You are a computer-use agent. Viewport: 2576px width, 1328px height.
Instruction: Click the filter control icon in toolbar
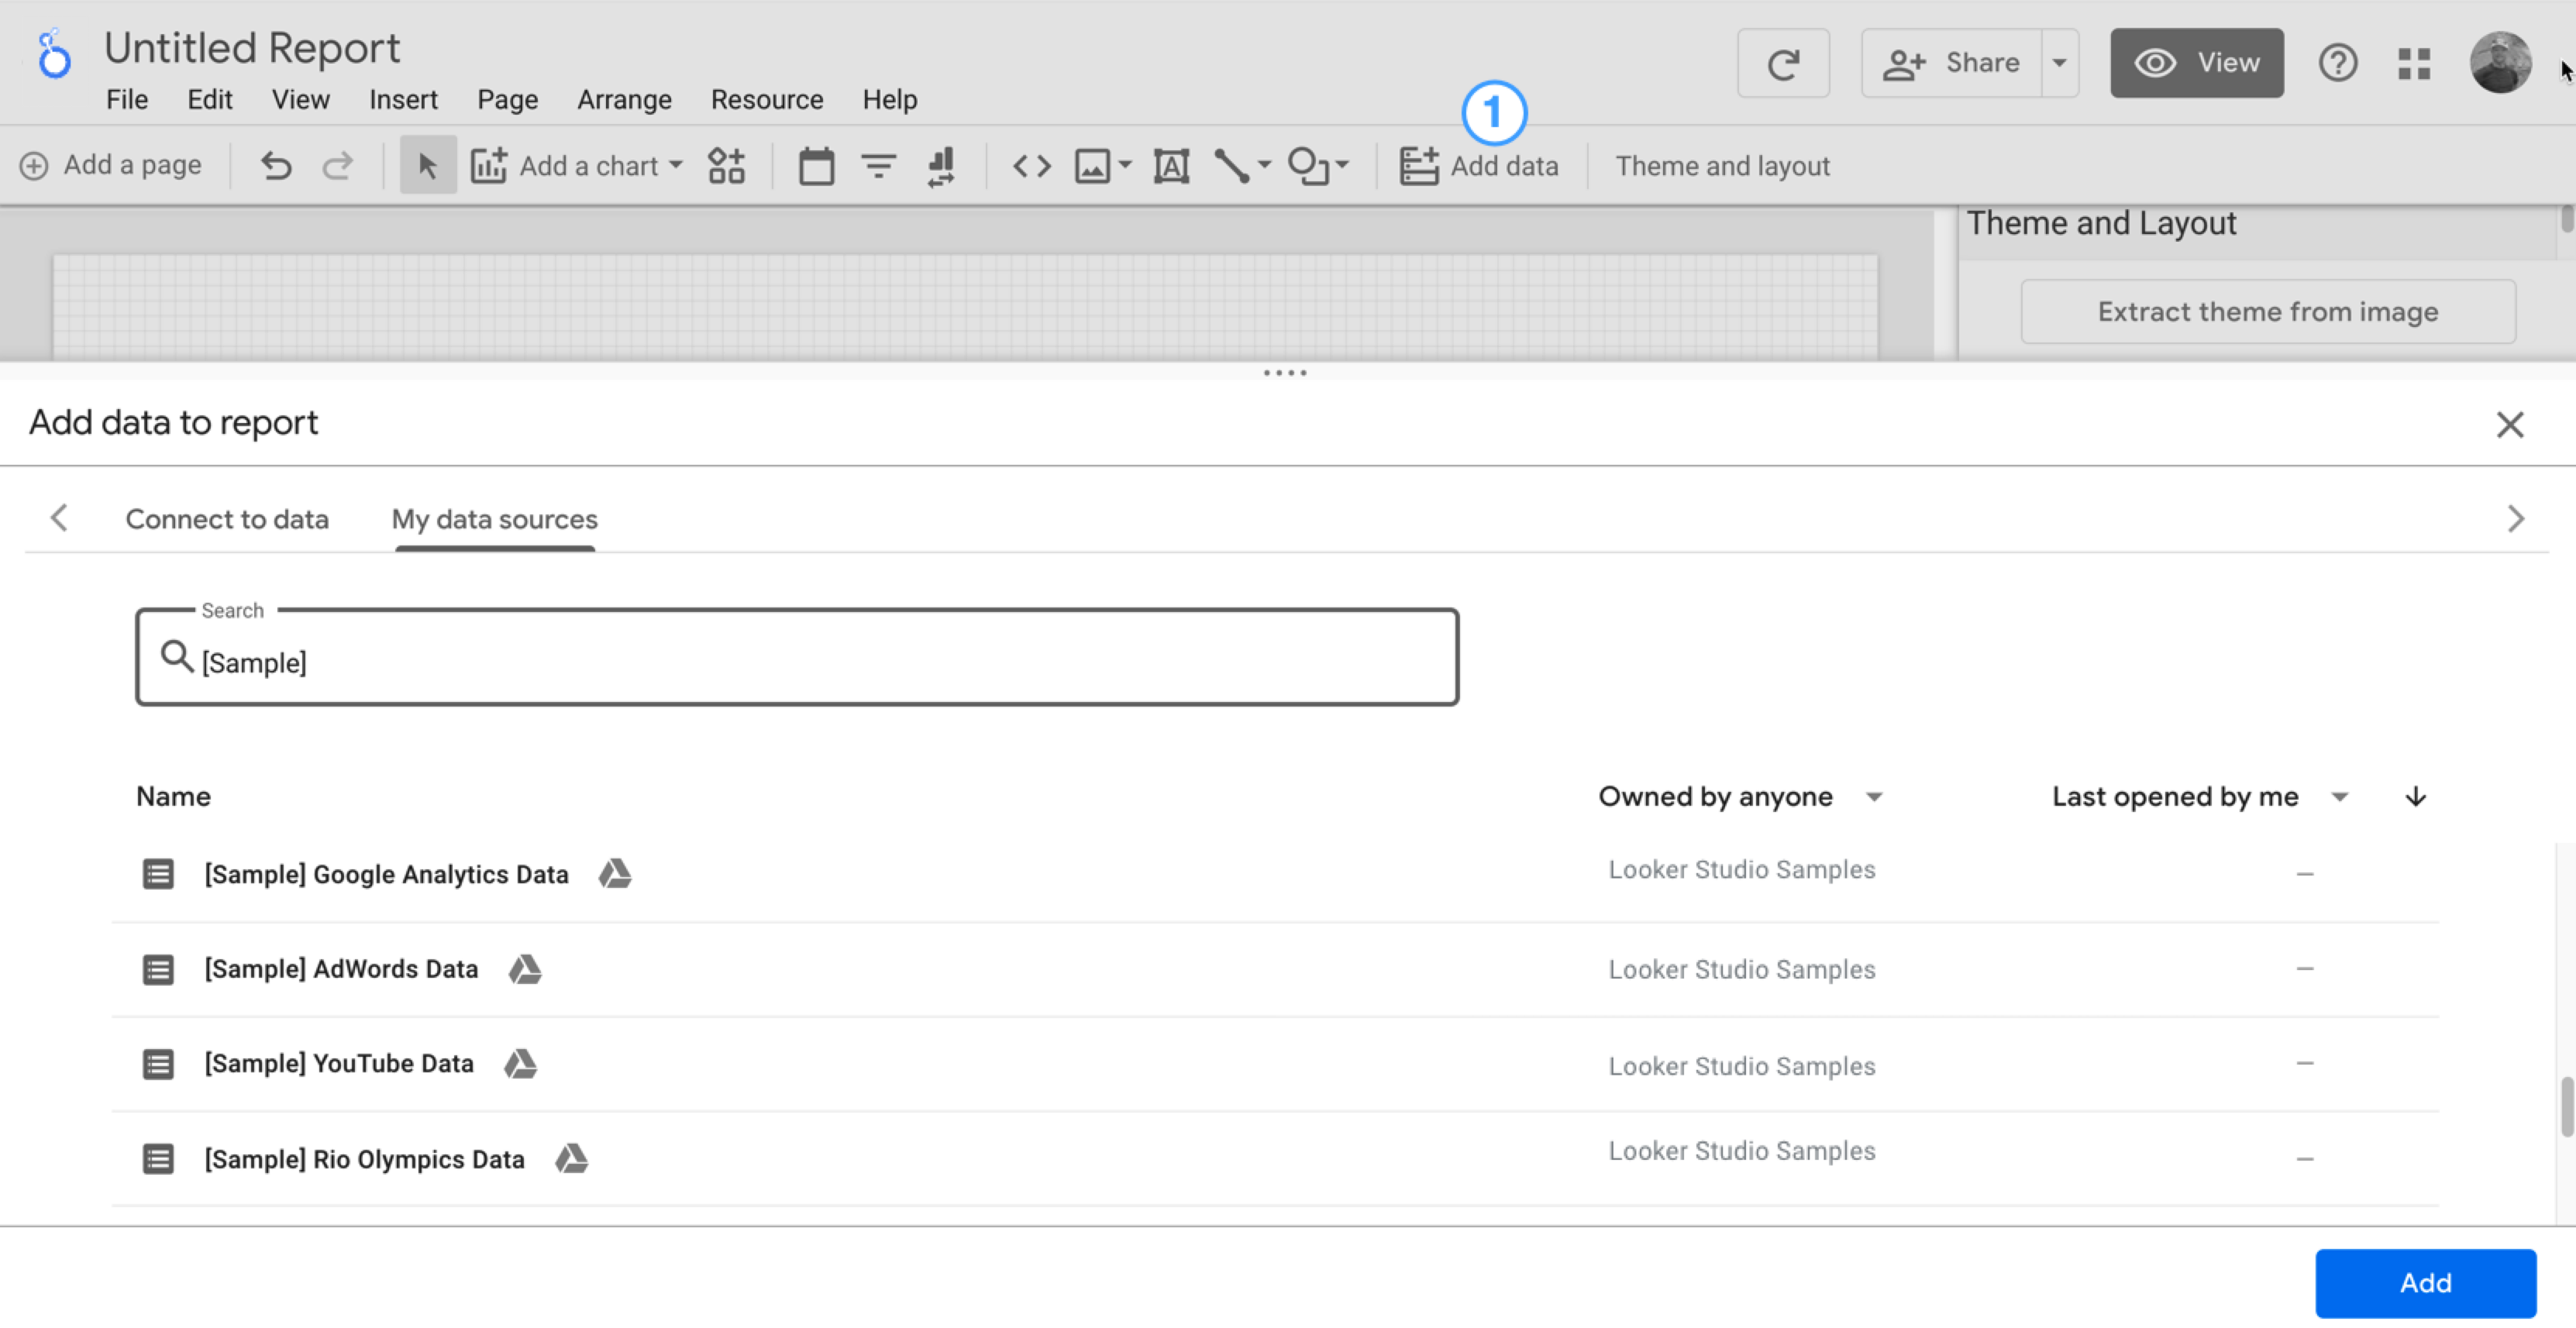[x=877, y=164]
